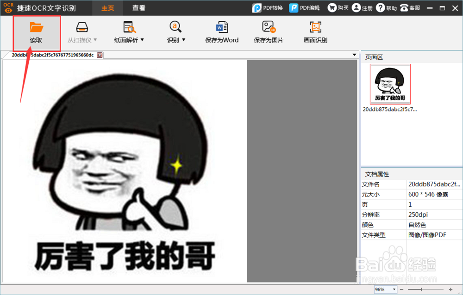Screen dimensions: 463x295
Task: Start 画面识别 screen recognition
Action: pyautogui.click(x=315, y=31)
